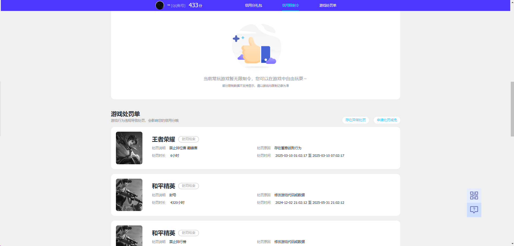
Task: Click the [QQ账号] label in header
Action: pyautogui.click(x=178, y=6)
